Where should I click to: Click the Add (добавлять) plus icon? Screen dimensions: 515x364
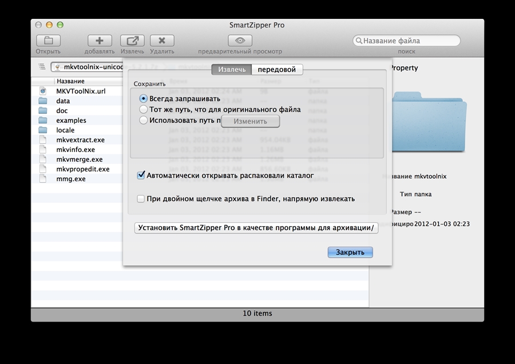100,41
